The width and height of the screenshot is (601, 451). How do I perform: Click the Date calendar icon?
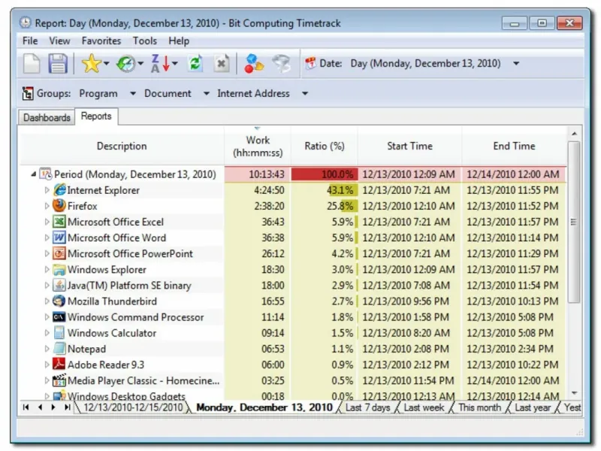[x=310, y=63]
